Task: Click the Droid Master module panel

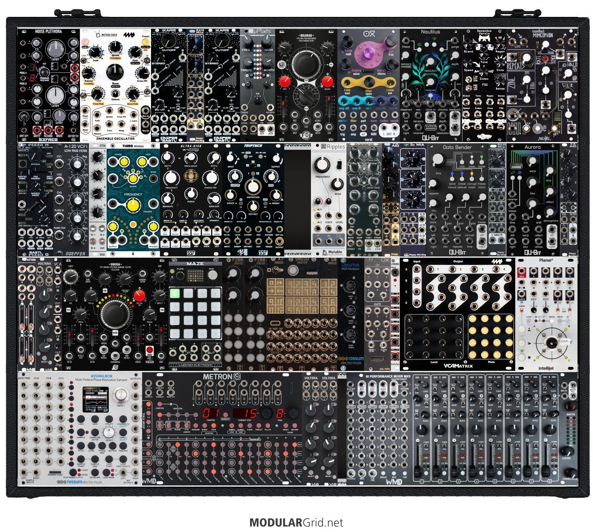Action: [x=302, y=314]
